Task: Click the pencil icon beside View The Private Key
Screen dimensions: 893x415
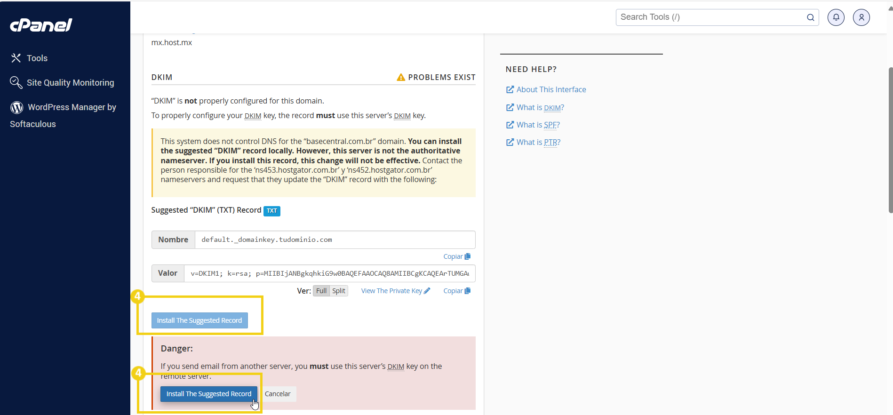Action: 427,291
